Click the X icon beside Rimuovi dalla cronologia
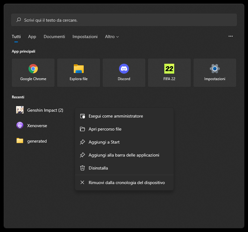The image size is (248, 232). point(82,183)
